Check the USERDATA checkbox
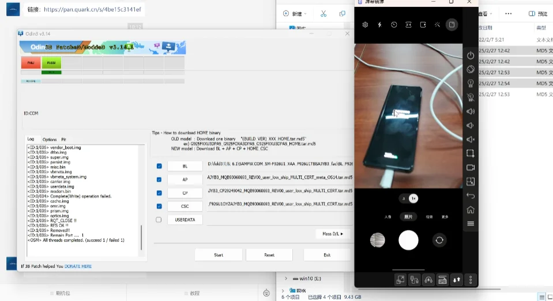The image size is (553, 301). 159,220
